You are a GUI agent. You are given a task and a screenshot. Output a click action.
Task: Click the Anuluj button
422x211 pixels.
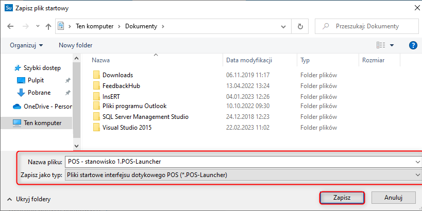click(393, 198)
